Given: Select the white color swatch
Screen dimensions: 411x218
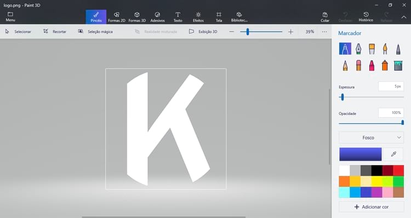Looking at the screenshot, I should pyautogui.click(x=345, y=170).
